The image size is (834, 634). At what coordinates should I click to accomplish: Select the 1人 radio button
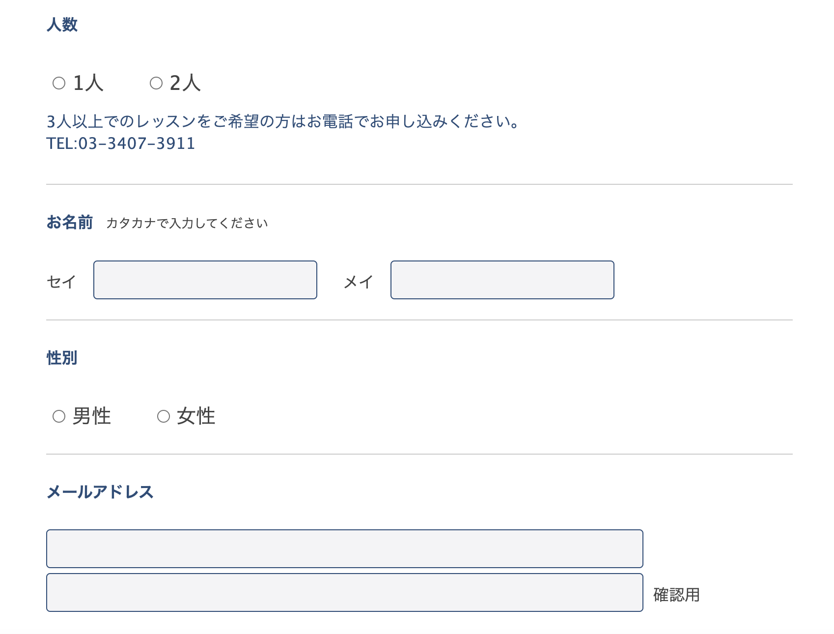[x=59, y=83]
